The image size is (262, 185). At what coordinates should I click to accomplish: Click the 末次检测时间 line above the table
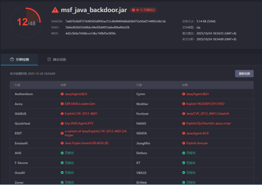32,74
